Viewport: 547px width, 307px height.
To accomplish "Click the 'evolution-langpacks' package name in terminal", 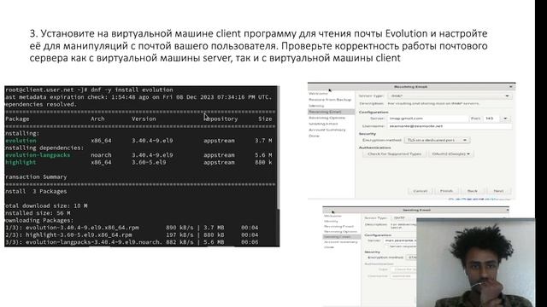I will tap(38, 155).
